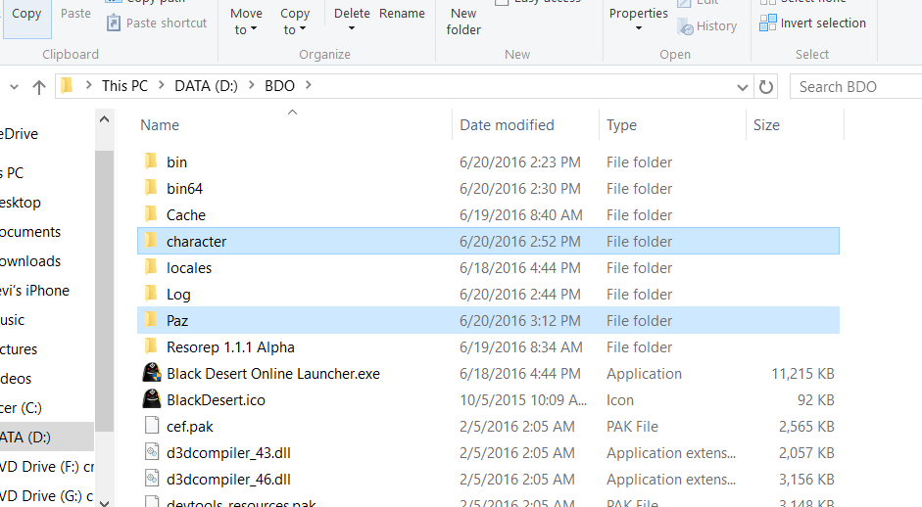Select the BlackDesert.ico file icon
Screen dimensions: 922x507
pyautogui.click(x=151, y=399)
